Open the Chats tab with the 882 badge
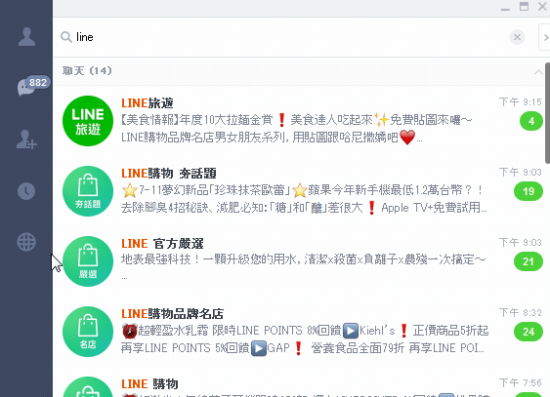Viewport: 550px width, 397px height. click(33, 86)
